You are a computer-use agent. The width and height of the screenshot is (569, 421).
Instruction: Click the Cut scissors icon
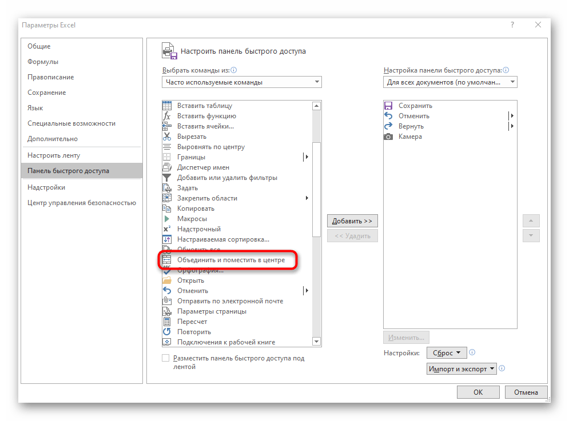(167, 137)
